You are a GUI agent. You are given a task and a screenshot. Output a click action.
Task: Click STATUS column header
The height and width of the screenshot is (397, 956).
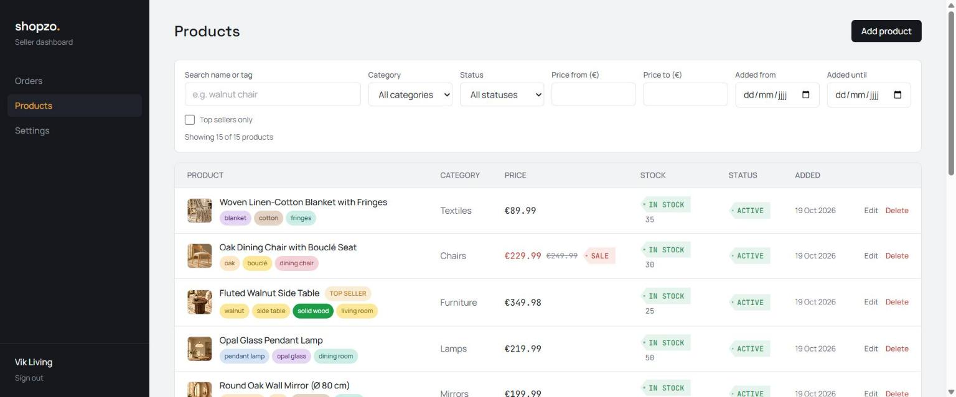click(x=743, y=175)
